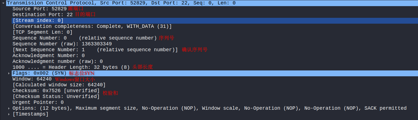Select the Urgent Pointer: 0 field
The width and height of the screenshot is (418, 120).
pos(38,102)
